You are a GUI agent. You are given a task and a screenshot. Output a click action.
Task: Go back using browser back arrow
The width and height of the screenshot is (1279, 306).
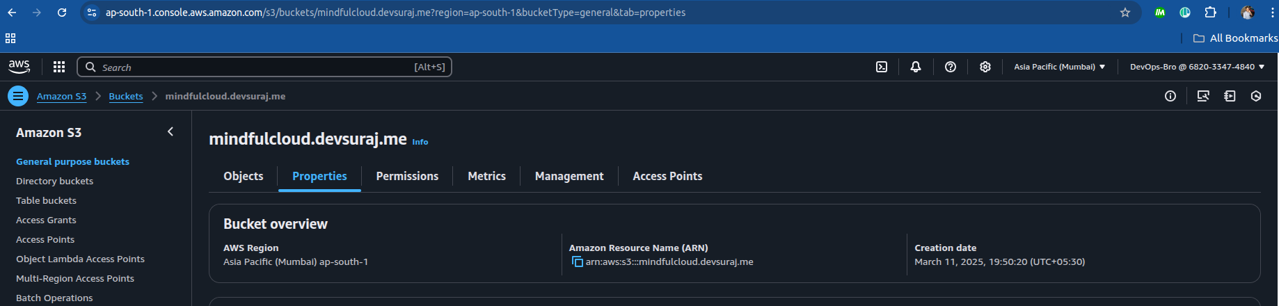[x=12, y=13]
